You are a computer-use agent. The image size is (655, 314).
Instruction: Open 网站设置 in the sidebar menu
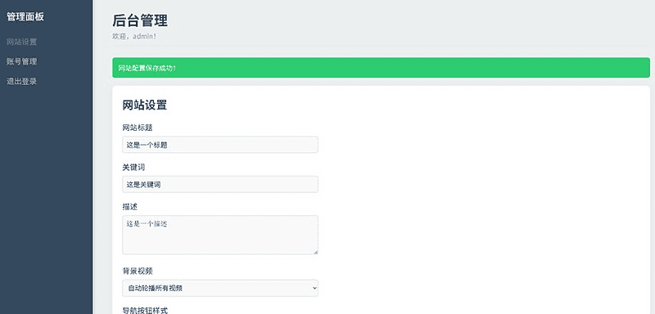(22, 42)
